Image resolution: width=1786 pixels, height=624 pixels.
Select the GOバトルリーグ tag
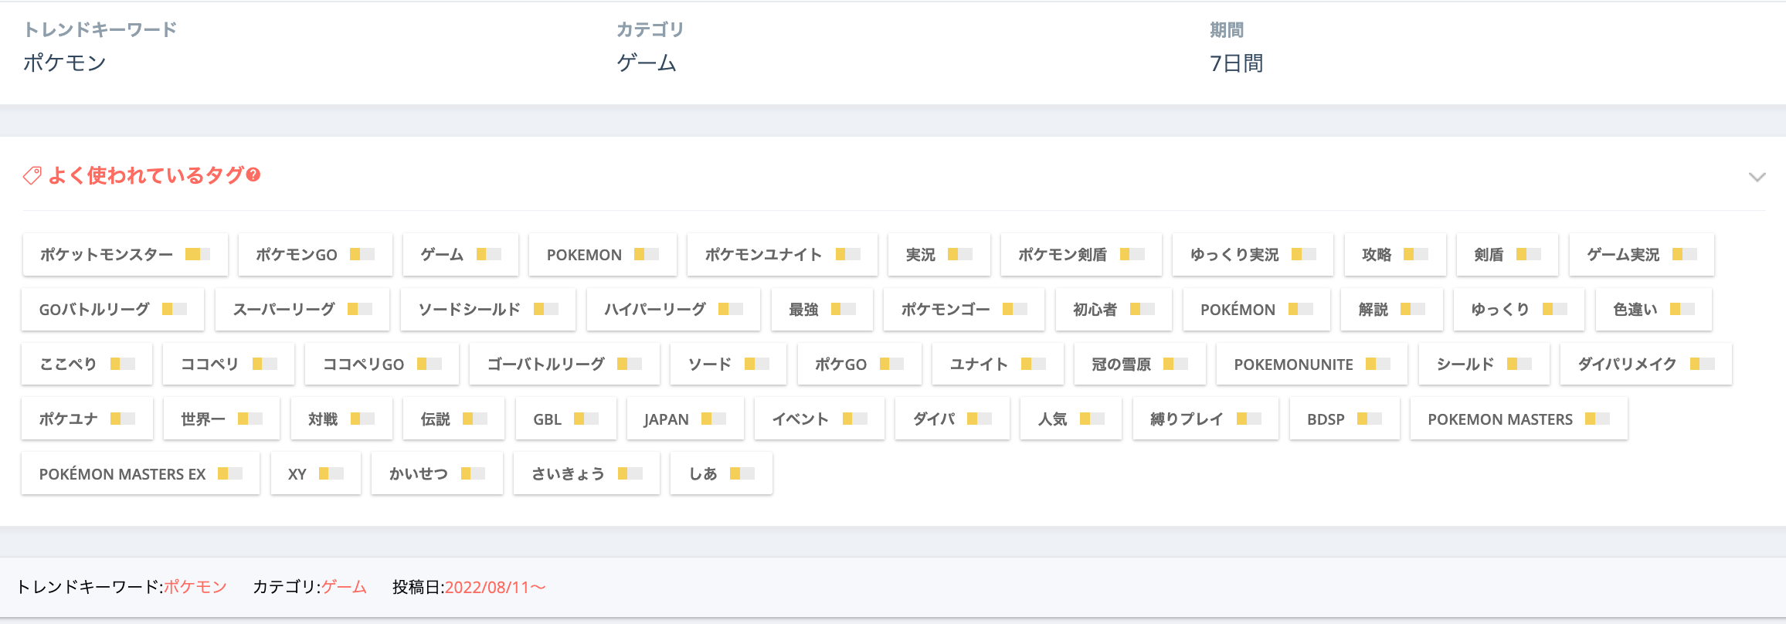coord(112,310)
